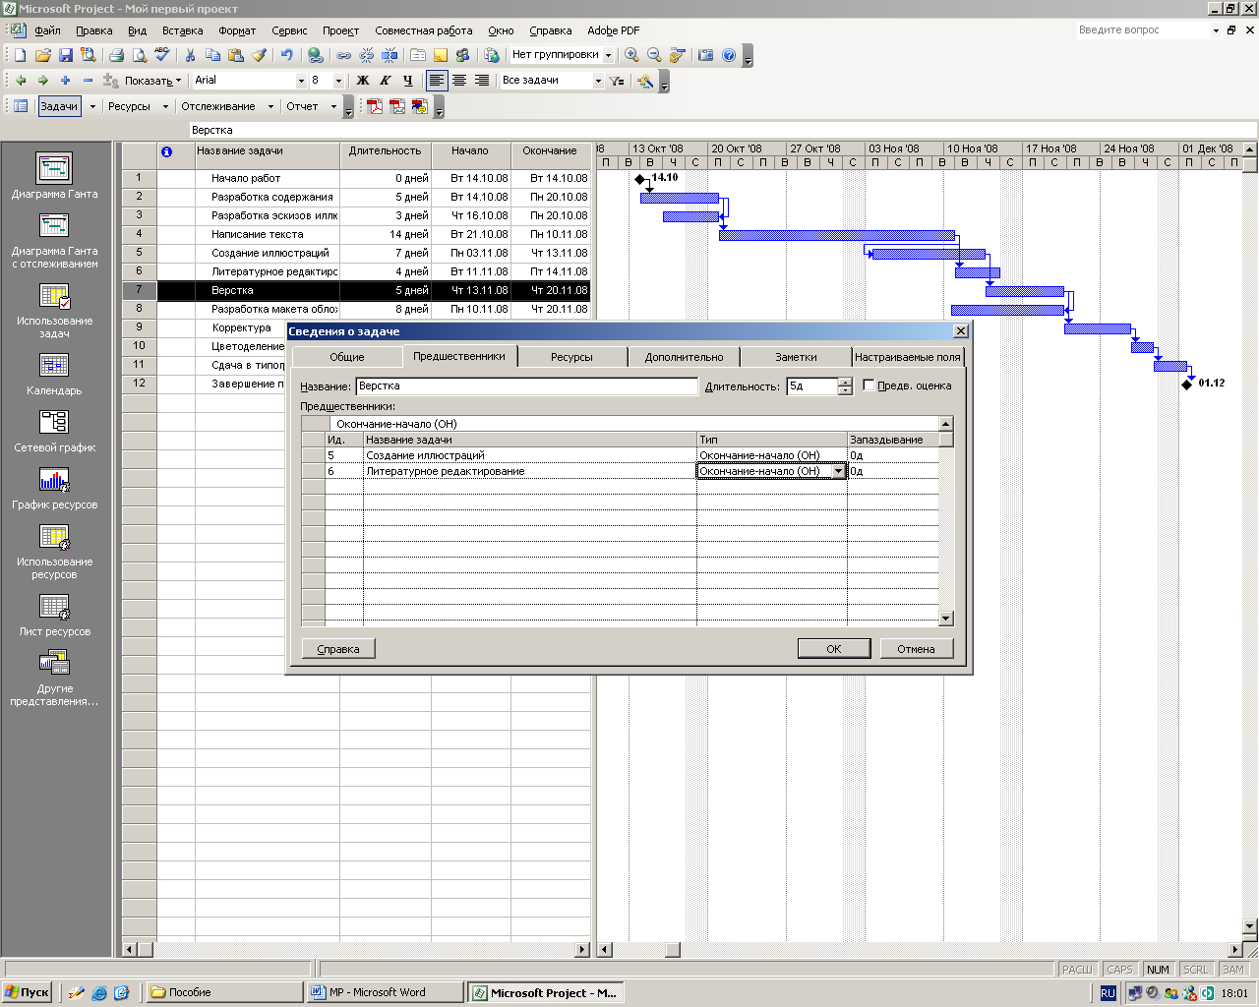
Task: Switch to the Общие tab
Action: (347, 357)
